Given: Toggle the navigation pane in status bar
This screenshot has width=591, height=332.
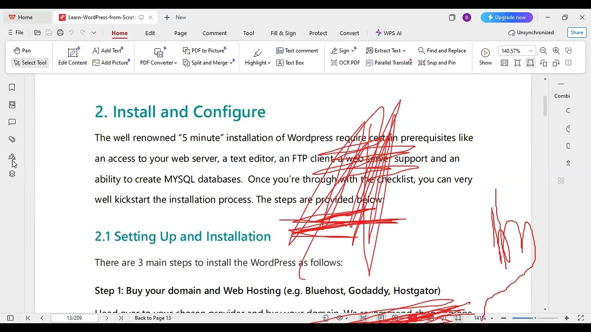Looking at the screenshot, I should [10, 318].
